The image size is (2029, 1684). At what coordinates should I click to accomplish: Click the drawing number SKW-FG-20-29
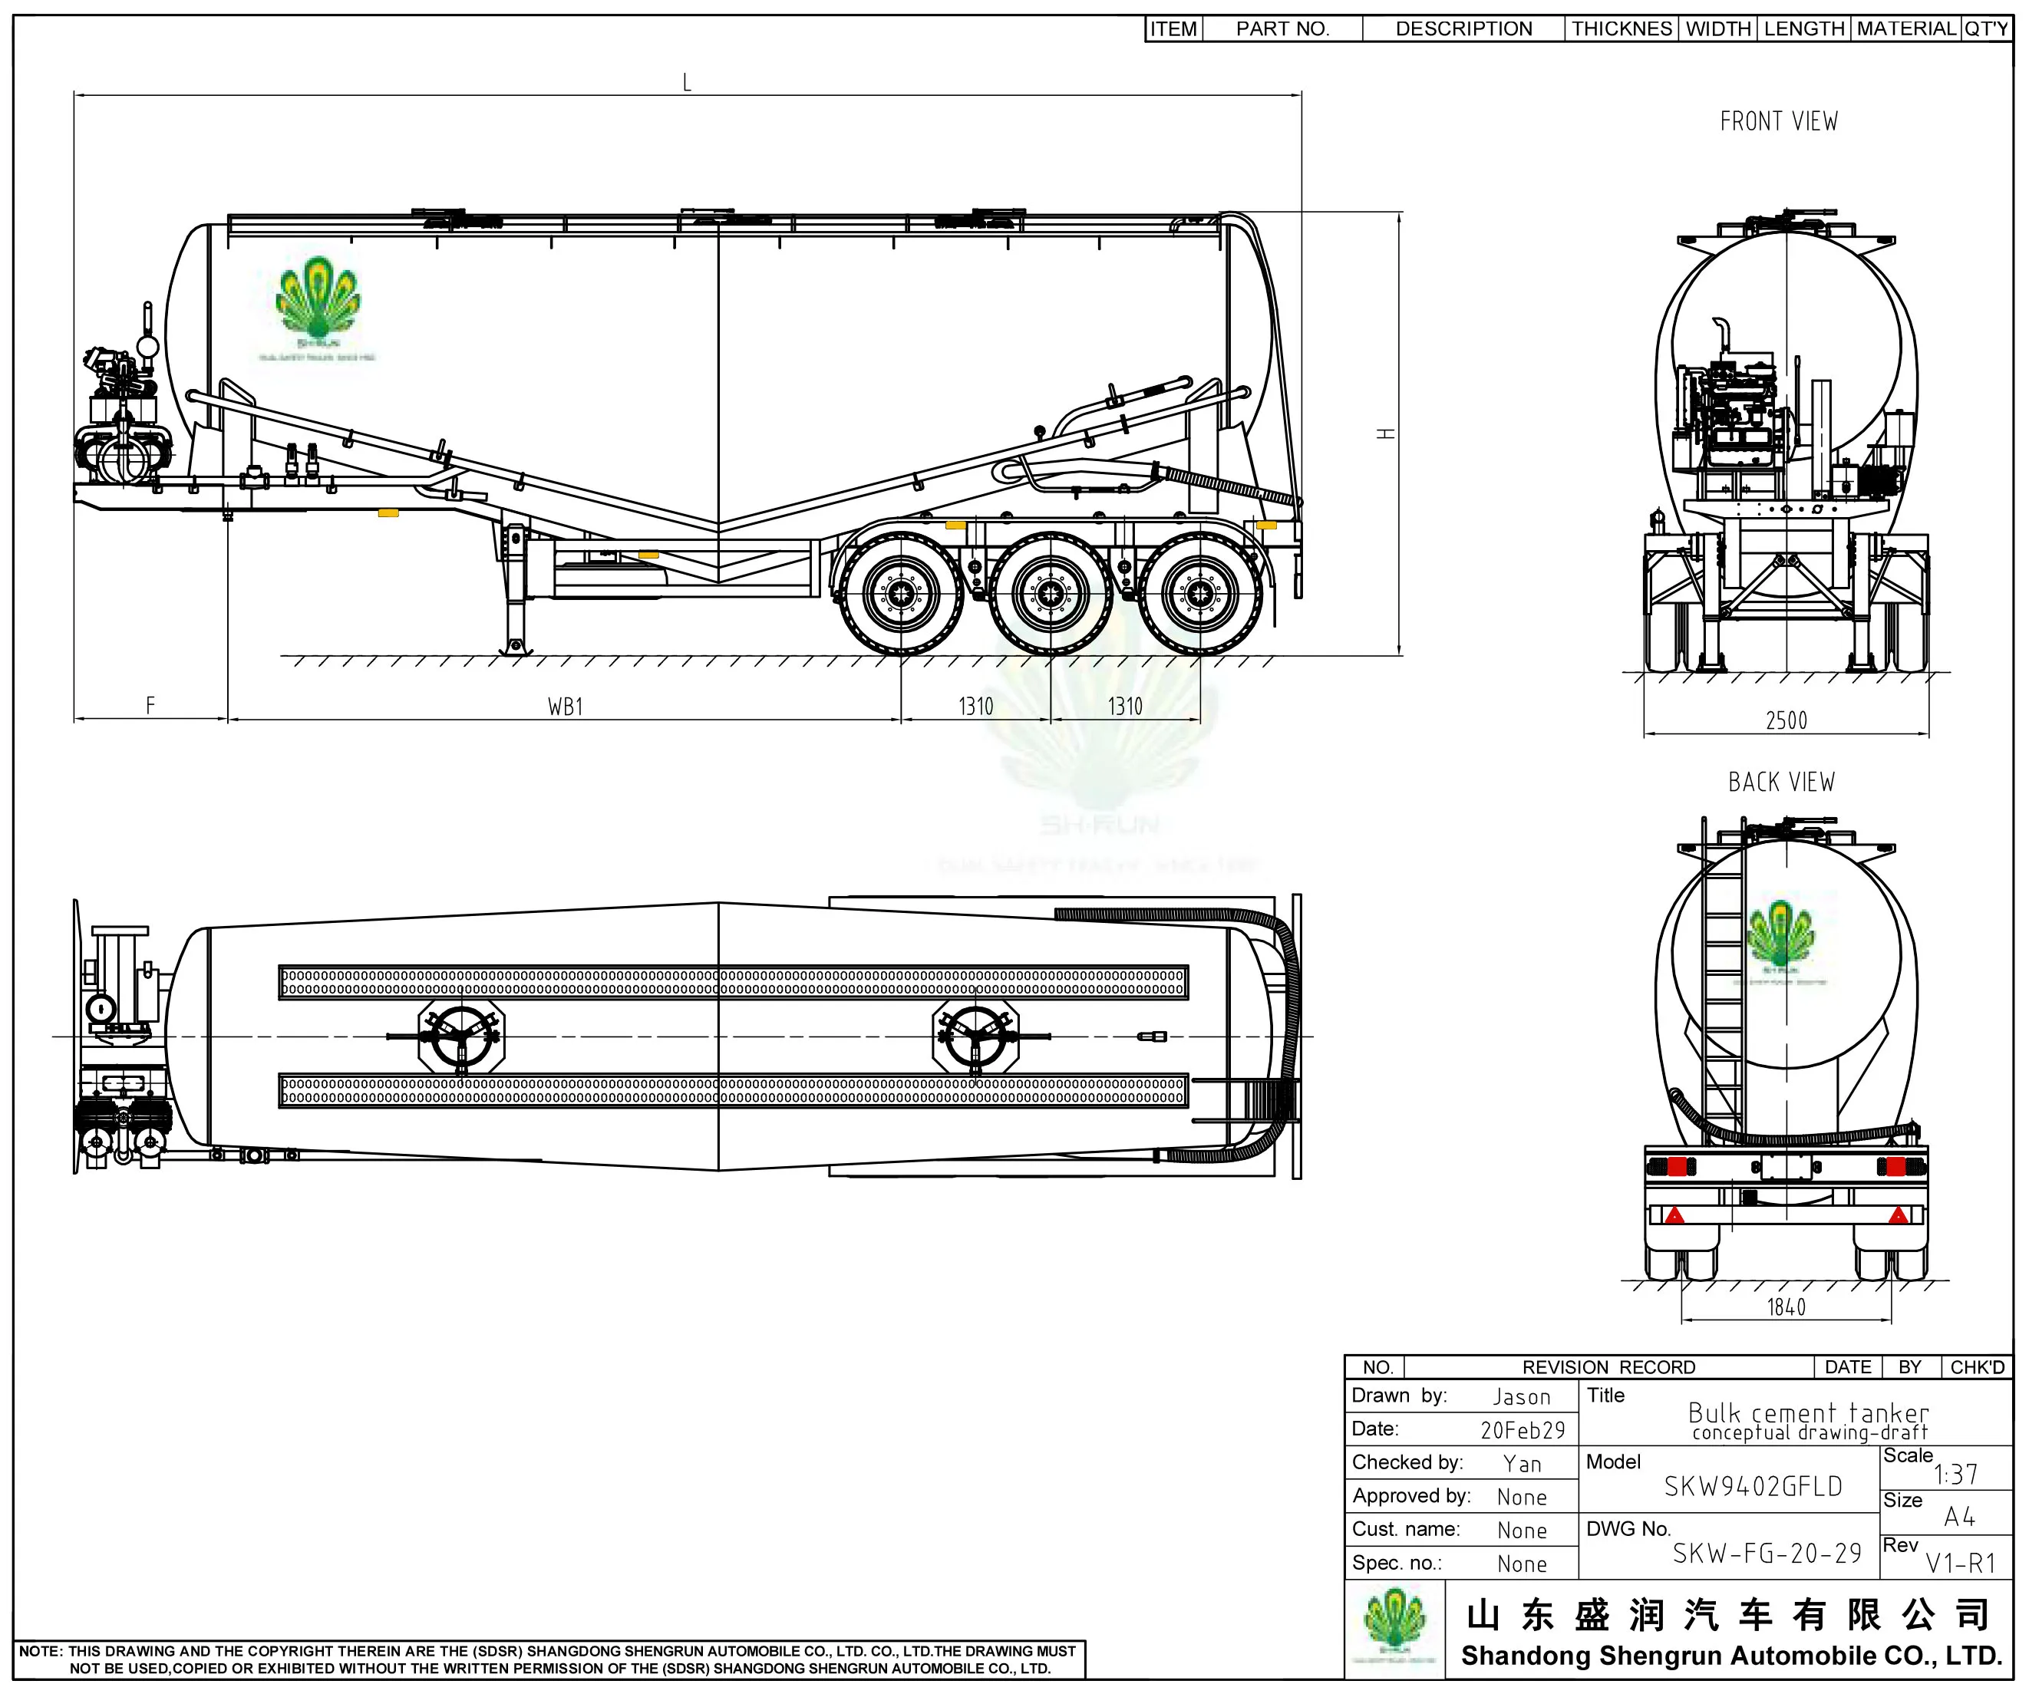click(x=1767, y=1554)
